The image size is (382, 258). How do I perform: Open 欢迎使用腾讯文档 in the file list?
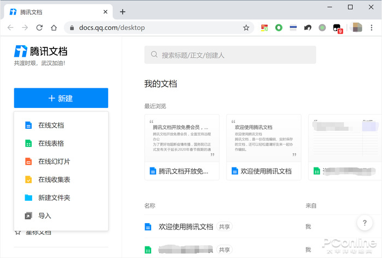(186, 226)
